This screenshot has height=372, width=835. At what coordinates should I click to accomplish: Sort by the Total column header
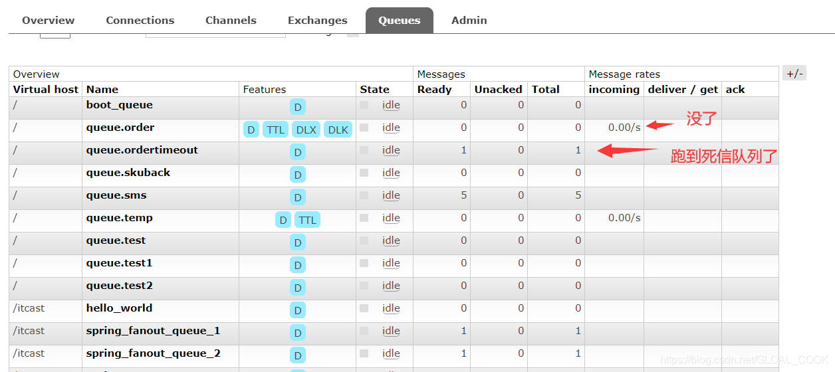(x=546, y=89)
